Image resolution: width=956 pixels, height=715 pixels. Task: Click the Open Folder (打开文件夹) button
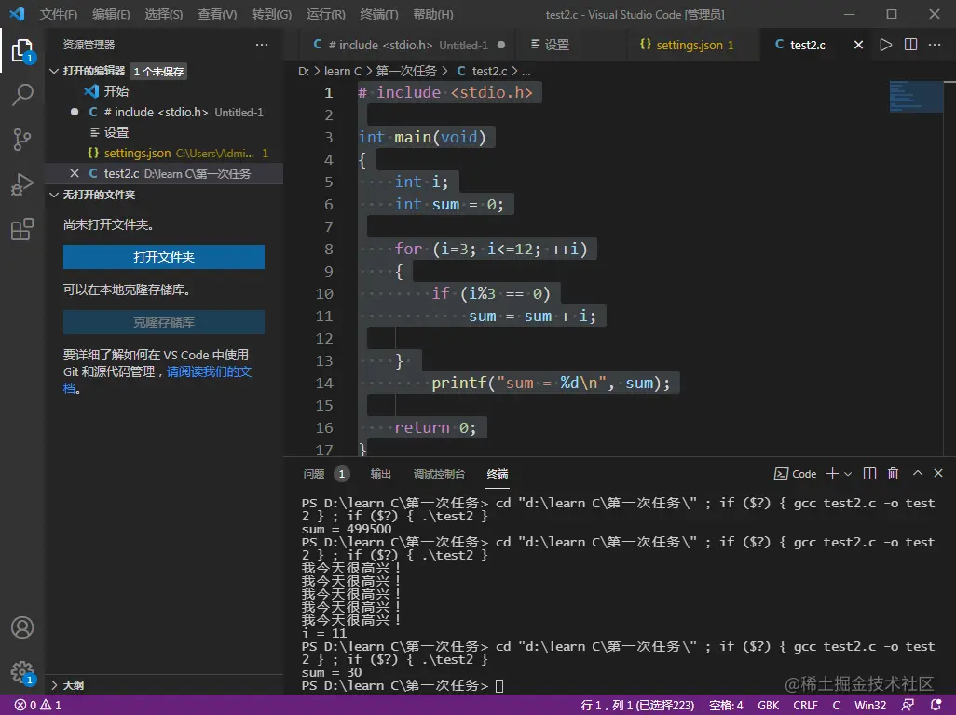[164, 257]
